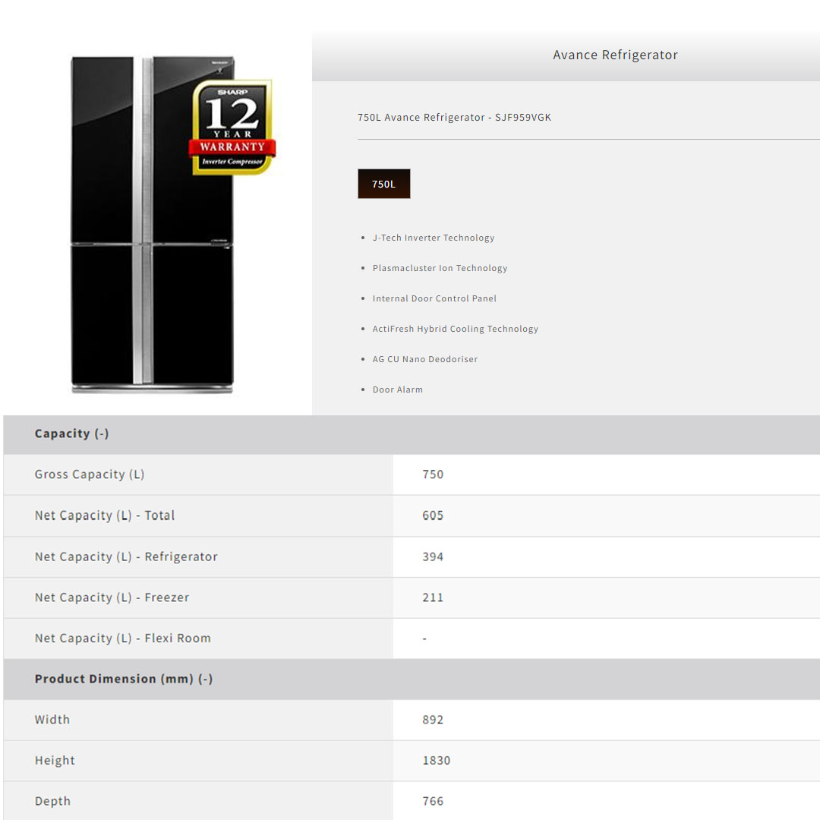Click the Net Capacity Freezer value 211

coord(433,598)
